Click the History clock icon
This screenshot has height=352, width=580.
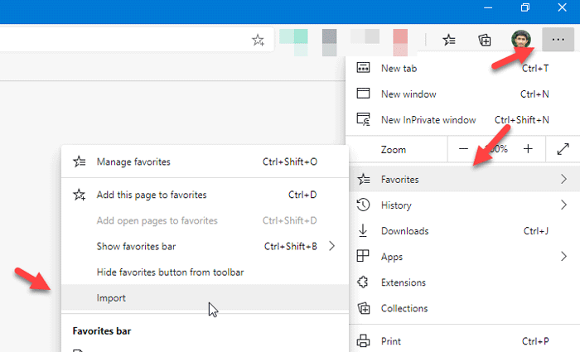tap(363, 205)
